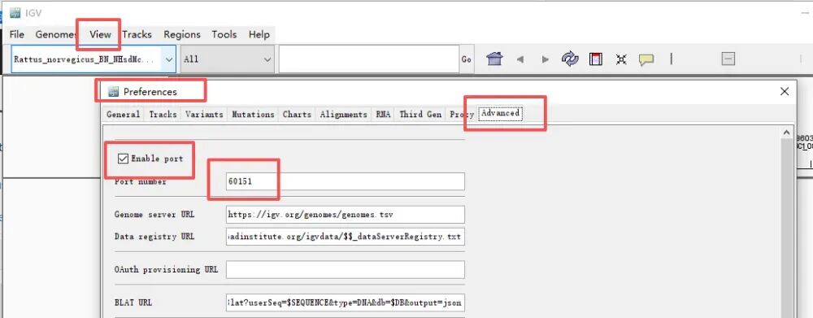The height and width of the screenshot is (318, 813).
Task: Open the Help menu
Action: pyautogui.click(x=259, y=35)
